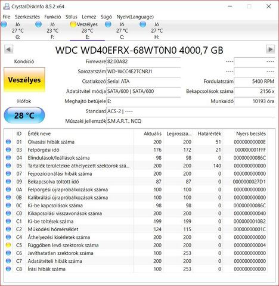Open the Szerkesztés menu
This screenshot has width=279, height=286.
[27, 17]
